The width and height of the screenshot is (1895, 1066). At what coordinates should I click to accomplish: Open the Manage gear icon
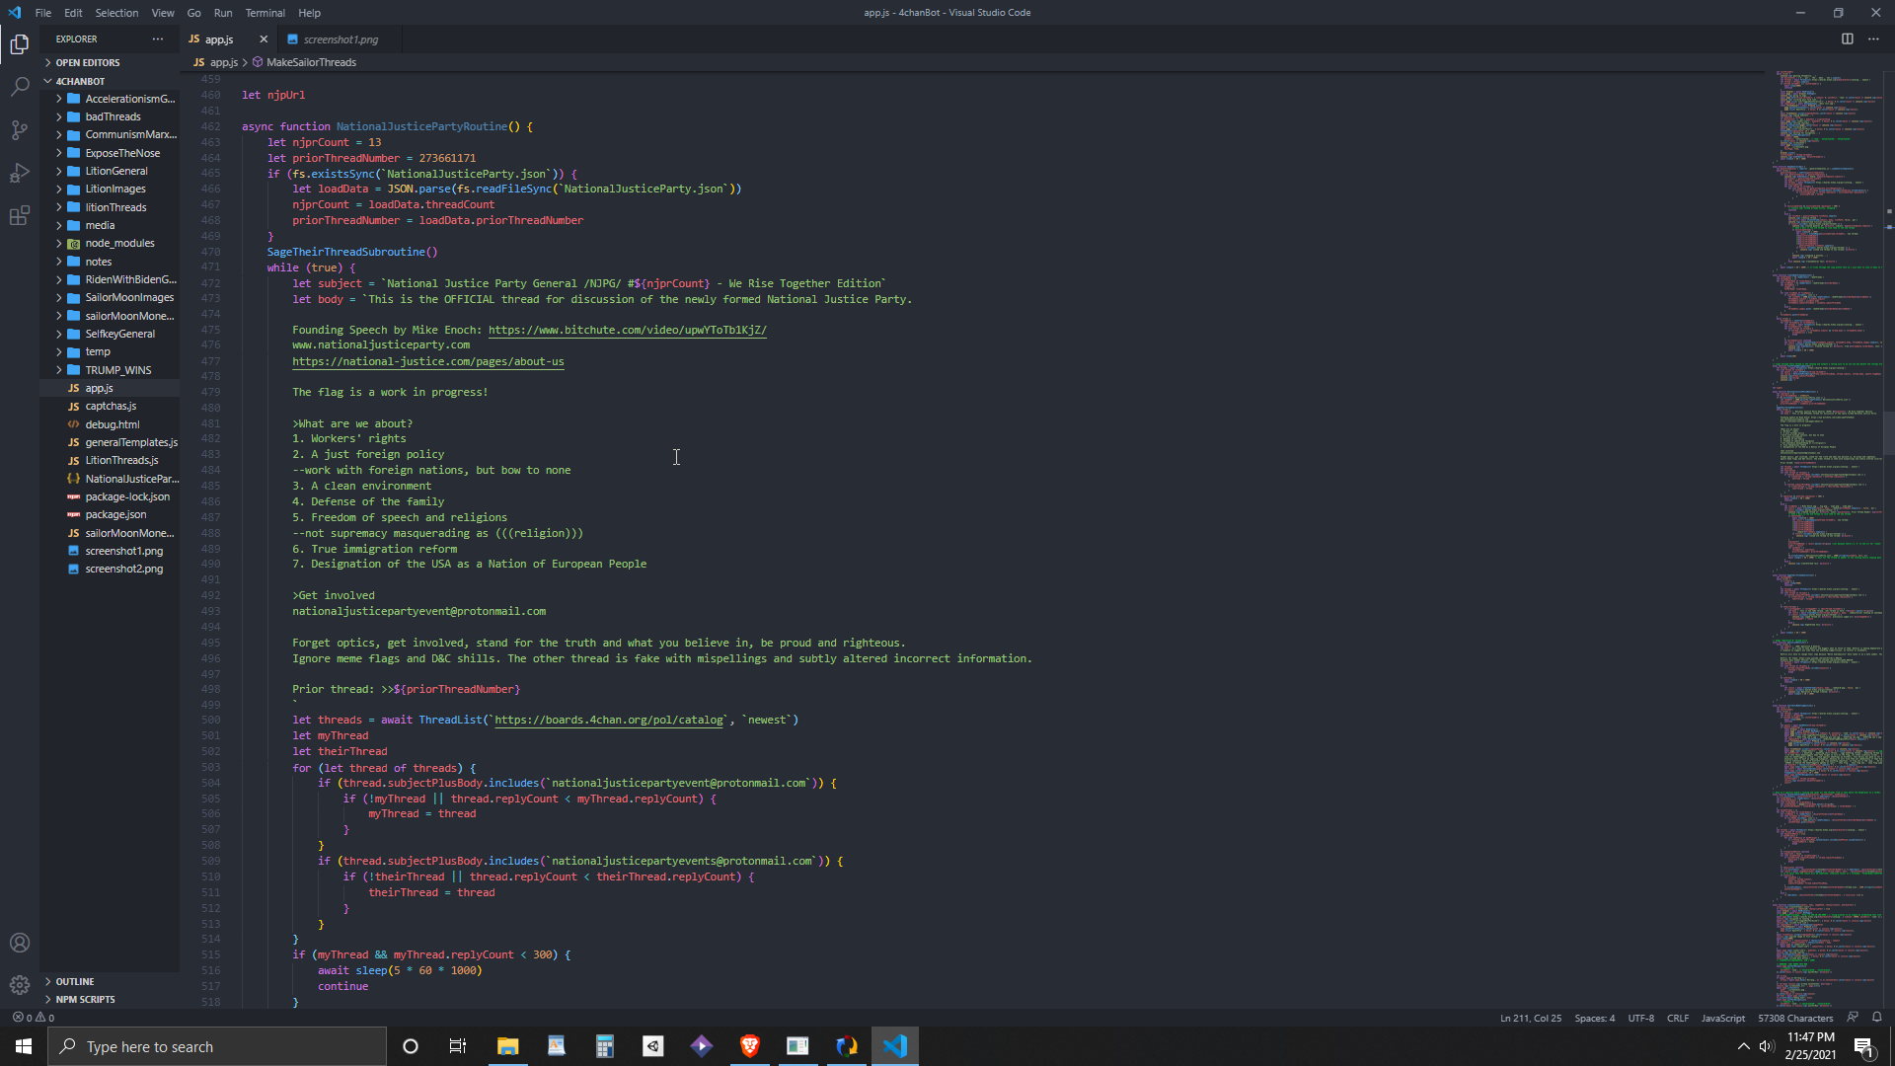[x=20, y=985]
